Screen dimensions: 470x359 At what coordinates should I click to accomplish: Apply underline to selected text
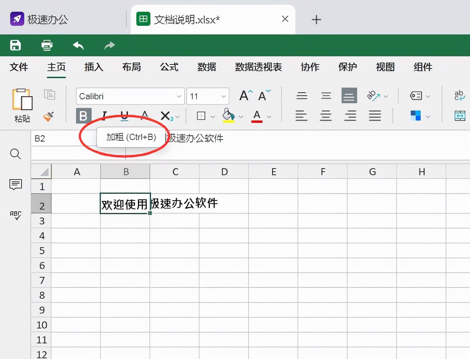tap(124, 116)
